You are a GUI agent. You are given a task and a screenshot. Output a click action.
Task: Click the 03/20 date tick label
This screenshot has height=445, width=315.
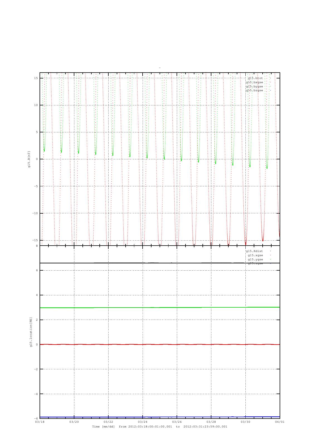74,422
